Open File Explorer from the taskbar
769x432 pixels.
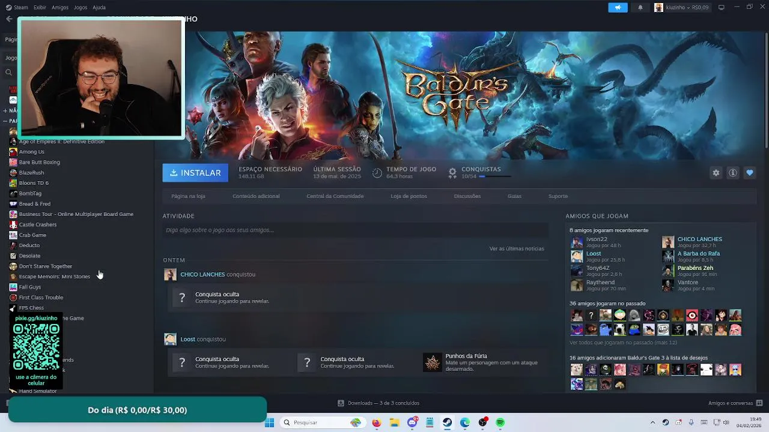click(395, 422)
